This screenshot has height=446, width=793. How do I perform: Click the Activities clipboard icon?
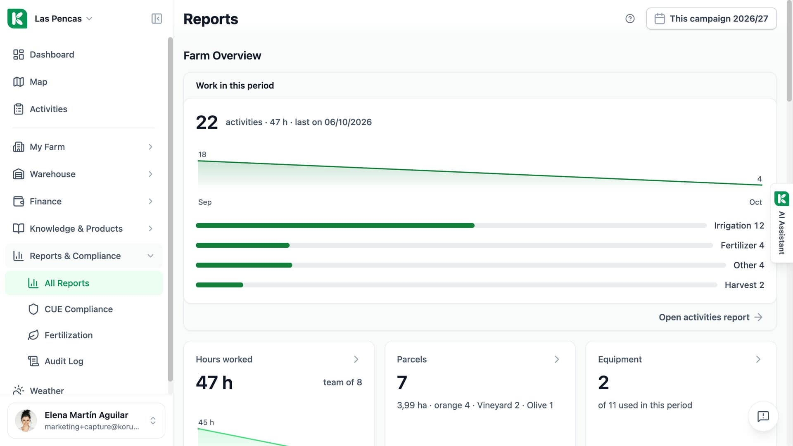pyautogui.click(x=19, y=109)
